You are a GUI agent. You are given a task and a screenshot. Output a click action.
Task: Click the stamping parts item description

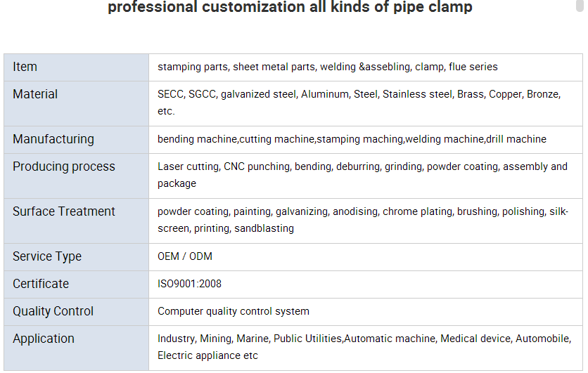pos(327,67)
